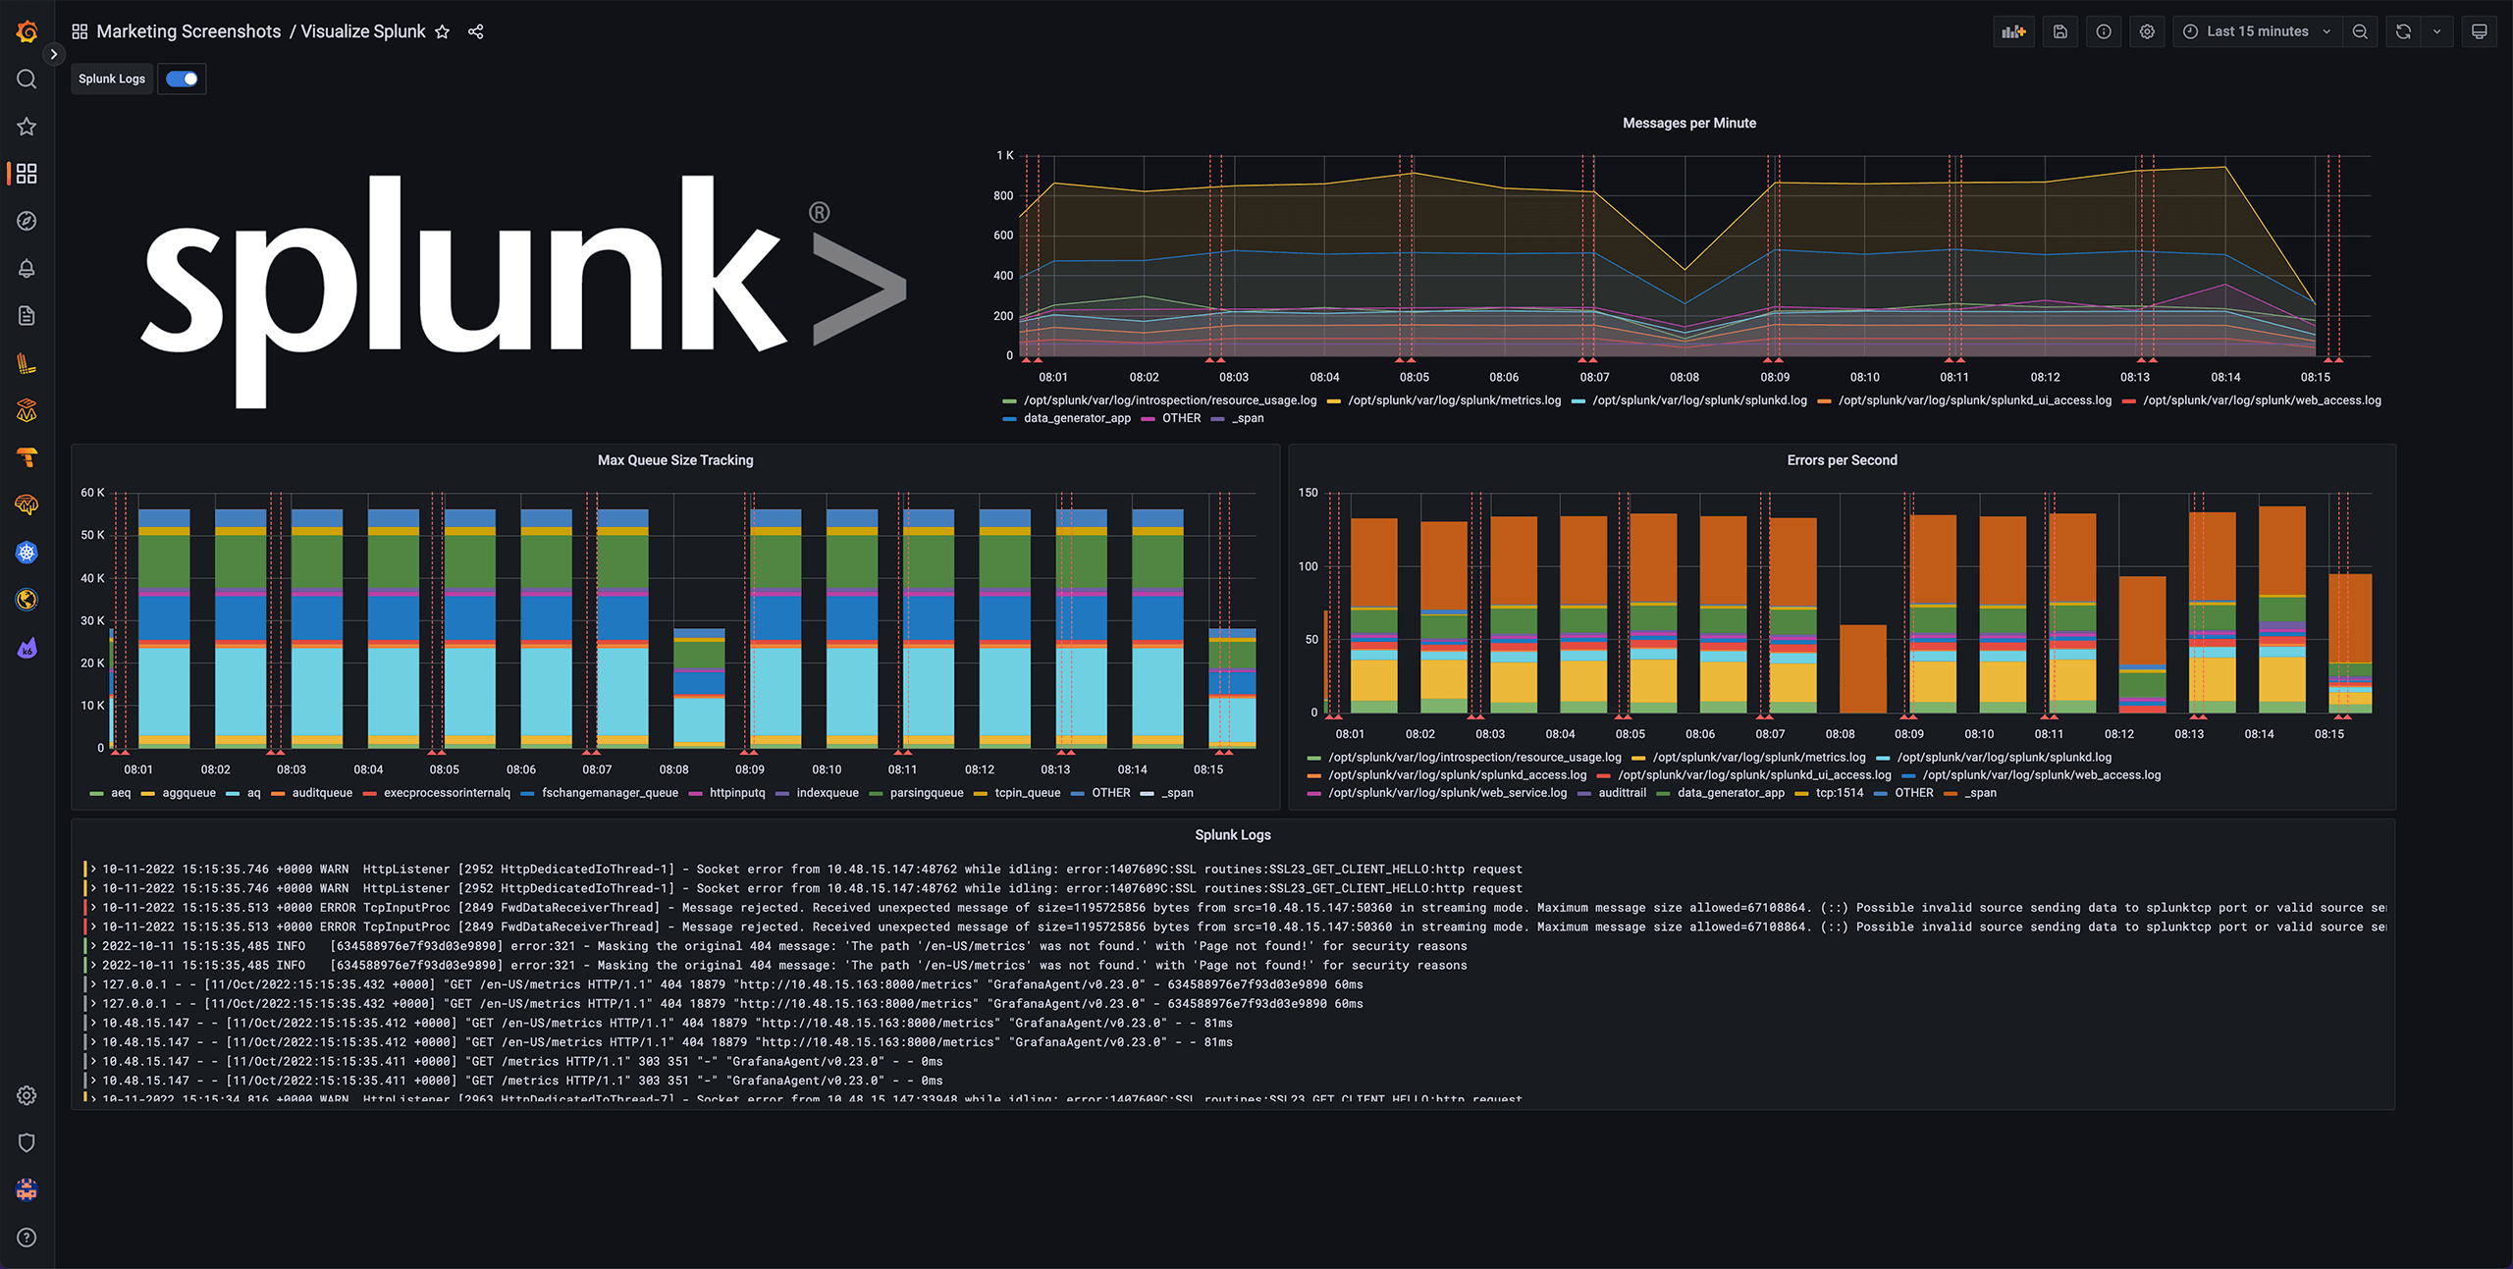Expand the collapsed sidebar with the arrow chevron
The height and width of the screenshot is (1269, 2513).
54,54
